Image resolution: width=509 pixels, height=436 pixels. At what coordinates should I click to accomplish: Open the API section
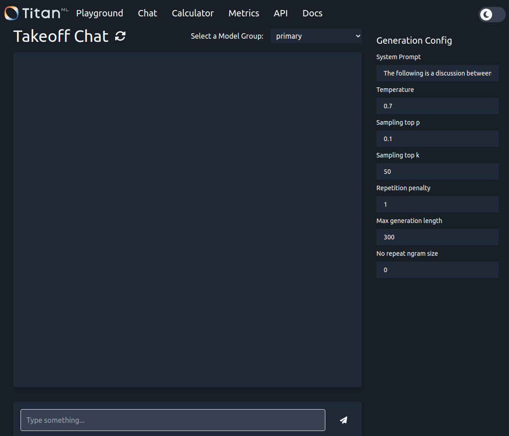coord(281,13)
